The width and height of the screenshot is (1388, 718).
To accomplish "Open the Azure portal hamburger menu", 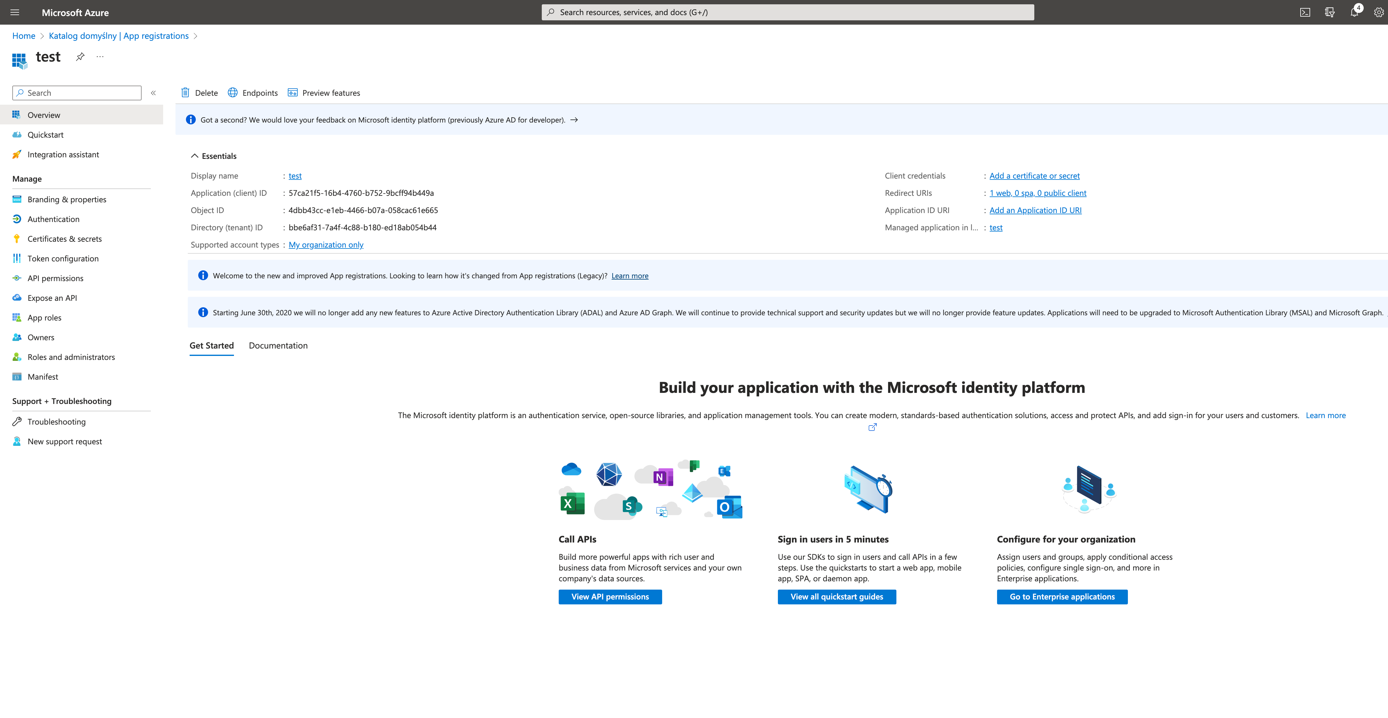I will [15, 12].
